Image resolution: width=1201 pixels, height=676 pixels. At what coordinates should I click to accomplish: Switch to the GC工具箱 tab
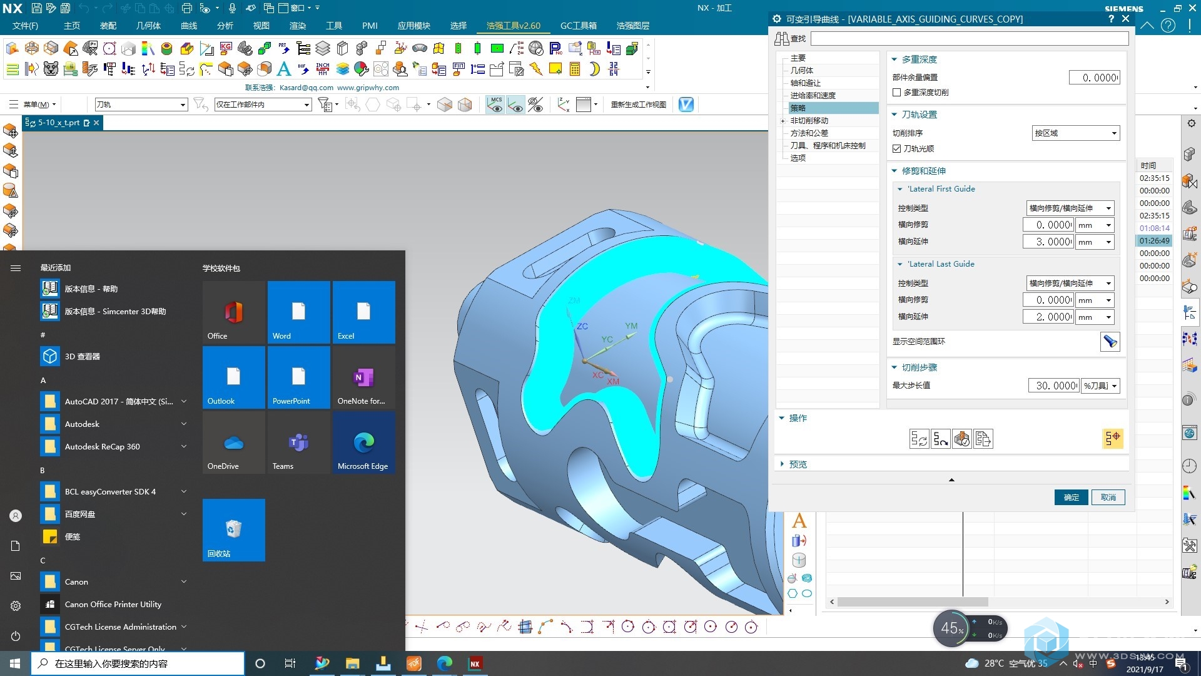coord(578,26)
